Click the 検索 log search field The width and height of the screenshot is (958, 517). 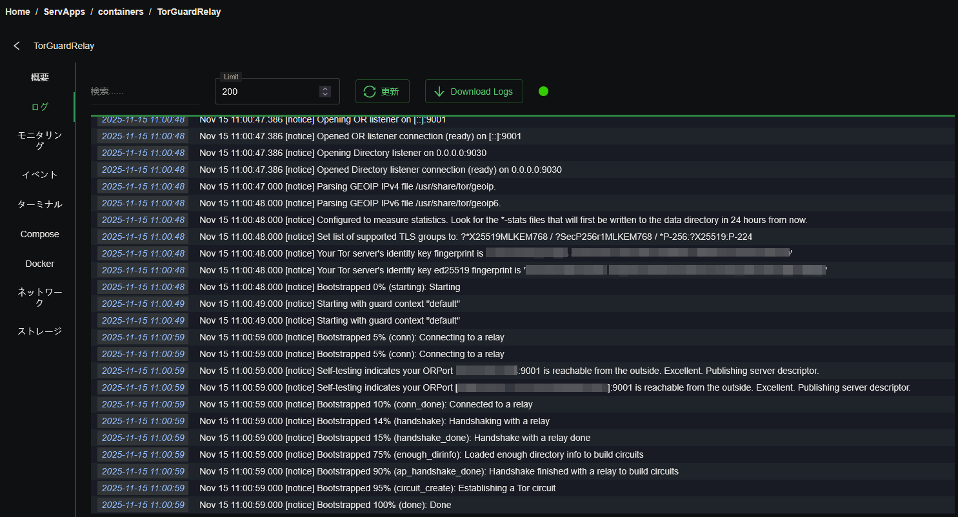tap(145, 92)
